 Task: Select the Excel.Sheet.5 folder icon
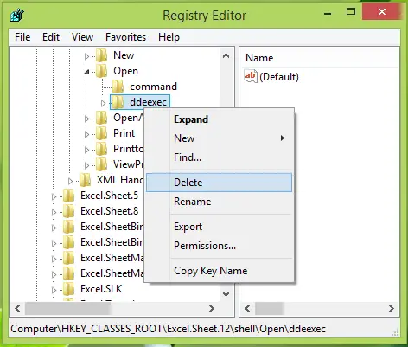click(68, 196)
